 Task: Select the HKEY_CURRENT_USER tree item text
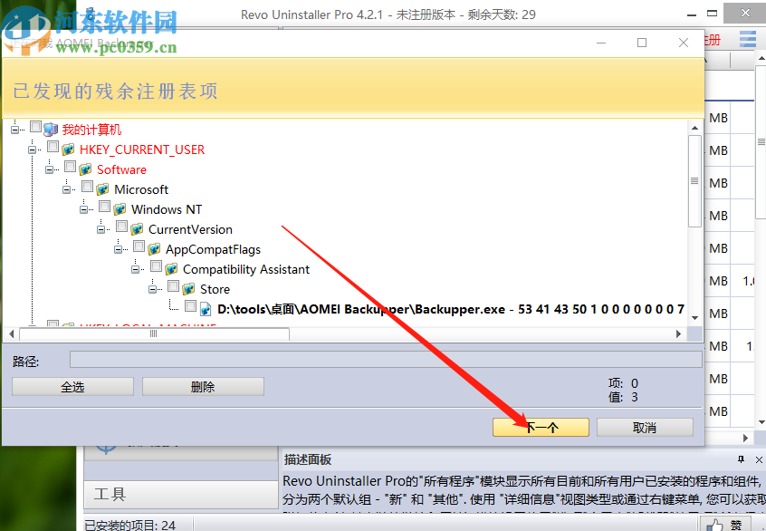click(x=141, y=150)
